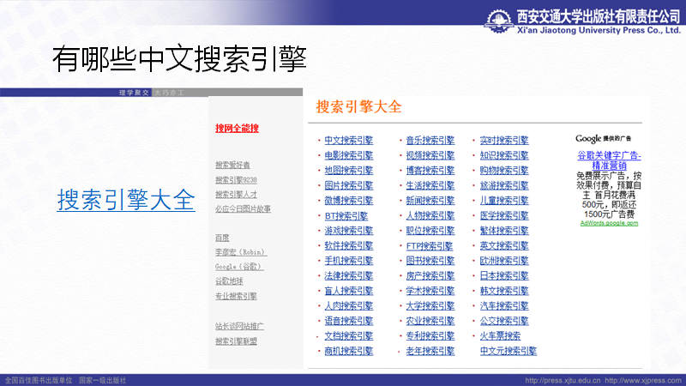Click 旅游搜索引擎 link
Viewport: 686px width, 386px height.
[x=504, y=185]
